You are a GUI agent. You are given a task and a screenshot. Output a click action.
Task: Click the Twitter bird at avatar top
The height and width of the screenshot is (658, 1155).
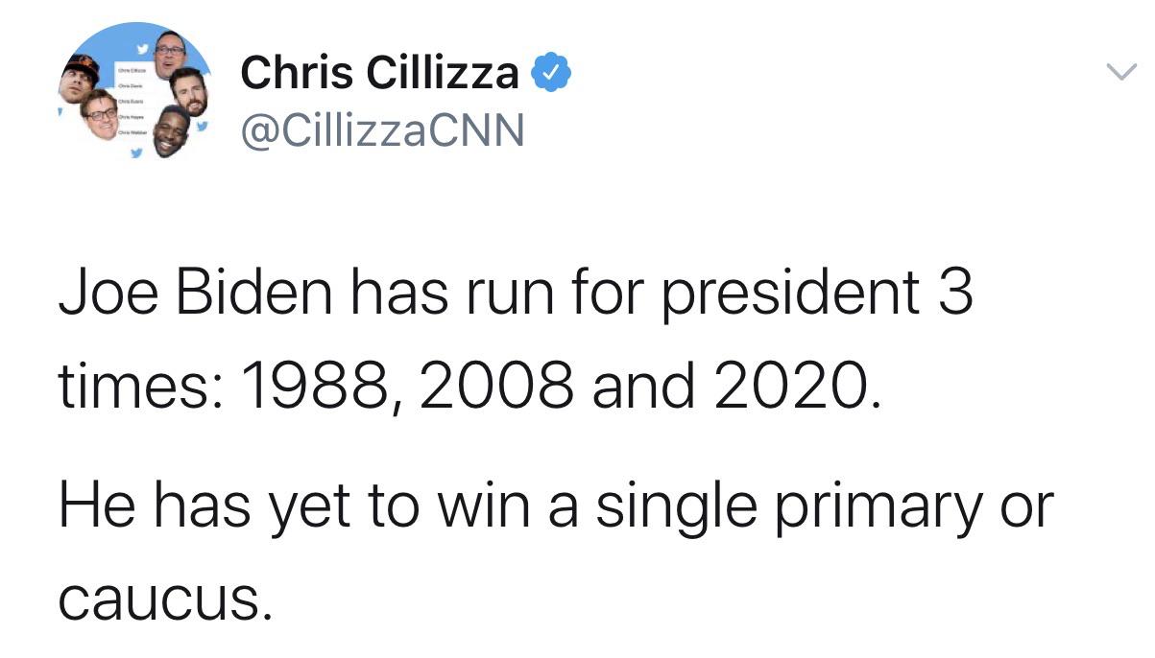coord(142,48)
